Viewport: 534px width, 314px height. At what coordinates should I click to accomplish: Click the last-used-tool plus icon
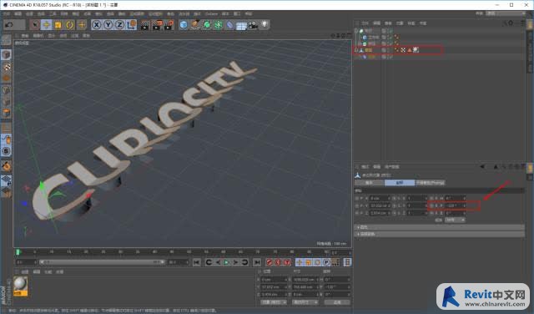pos(82,24)
